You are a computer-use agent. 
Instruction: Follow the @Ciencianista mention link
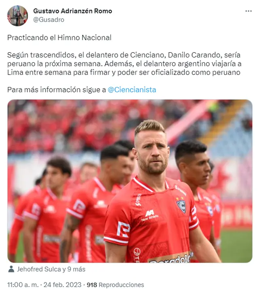[132, 90]
